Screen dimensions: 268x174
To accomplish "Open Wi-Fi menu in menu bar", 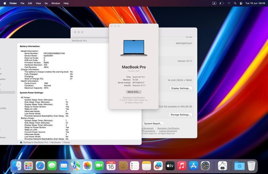I will click(229, 3).
